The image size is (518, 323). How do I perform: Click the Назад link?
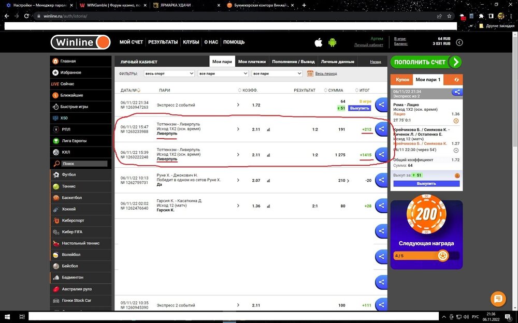click(376, 62)
